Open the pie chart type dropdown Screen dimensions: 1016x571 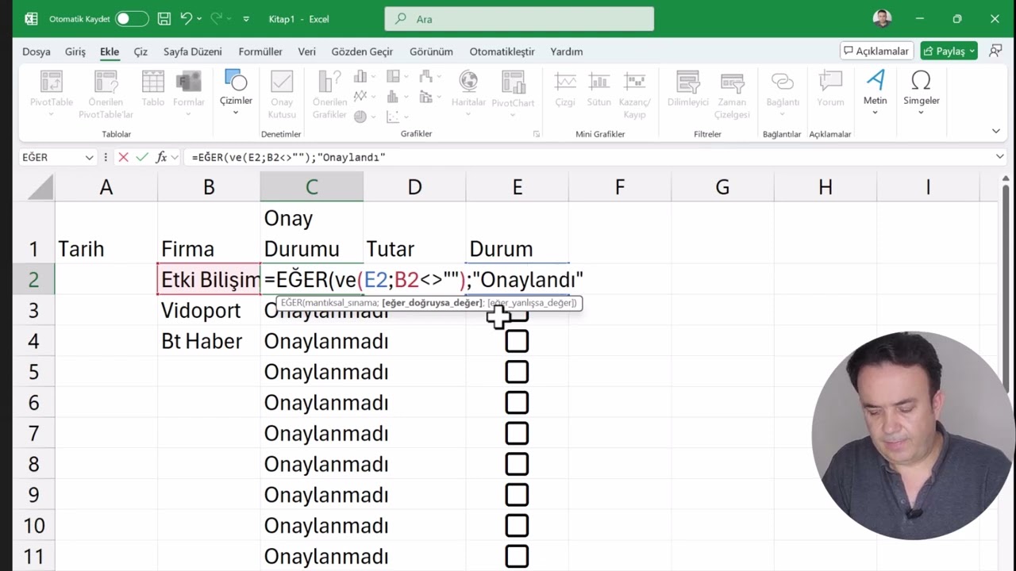point(374,116)
